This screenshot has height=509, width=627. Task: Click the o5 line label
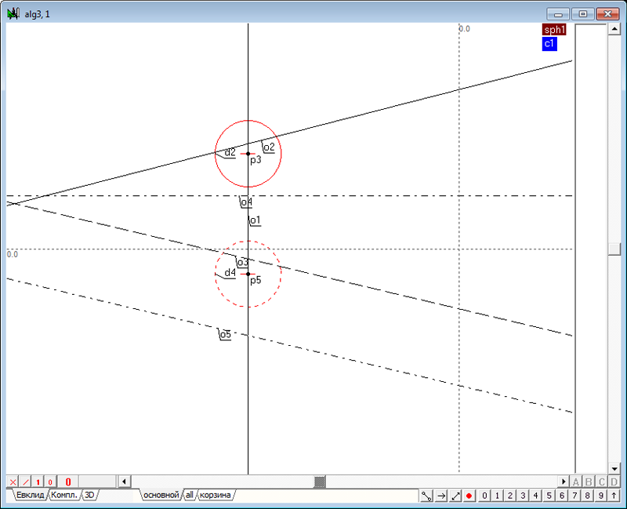click(x=225, y=335)
